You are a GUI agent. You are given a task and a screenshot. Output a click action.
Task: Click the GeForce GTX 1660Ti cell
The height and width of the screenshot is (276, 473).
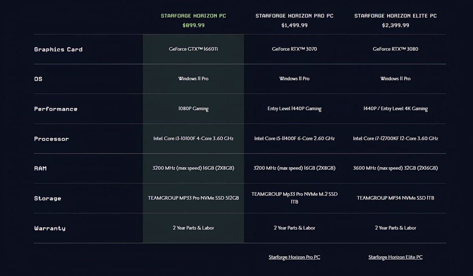(193, 49)
